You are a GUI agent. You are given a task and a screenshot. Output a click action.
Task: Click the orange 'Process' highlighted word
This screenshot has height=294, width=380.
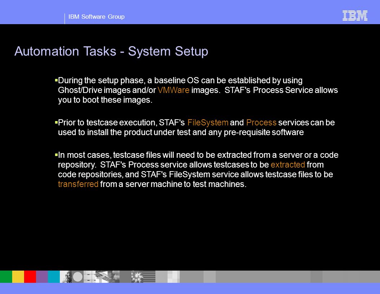pyautogui.click(x=261, y=122)
